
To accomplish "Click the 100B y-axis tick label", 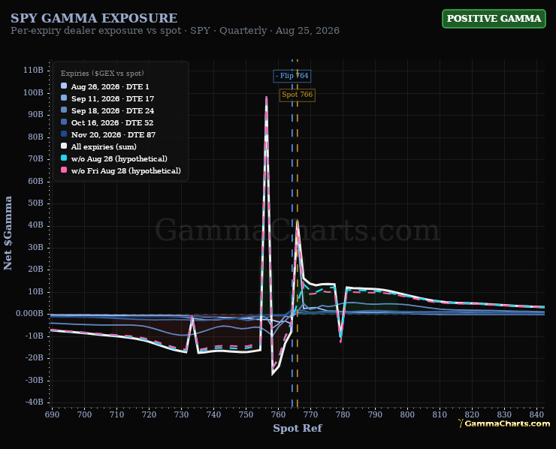I will tap(33, 92).
